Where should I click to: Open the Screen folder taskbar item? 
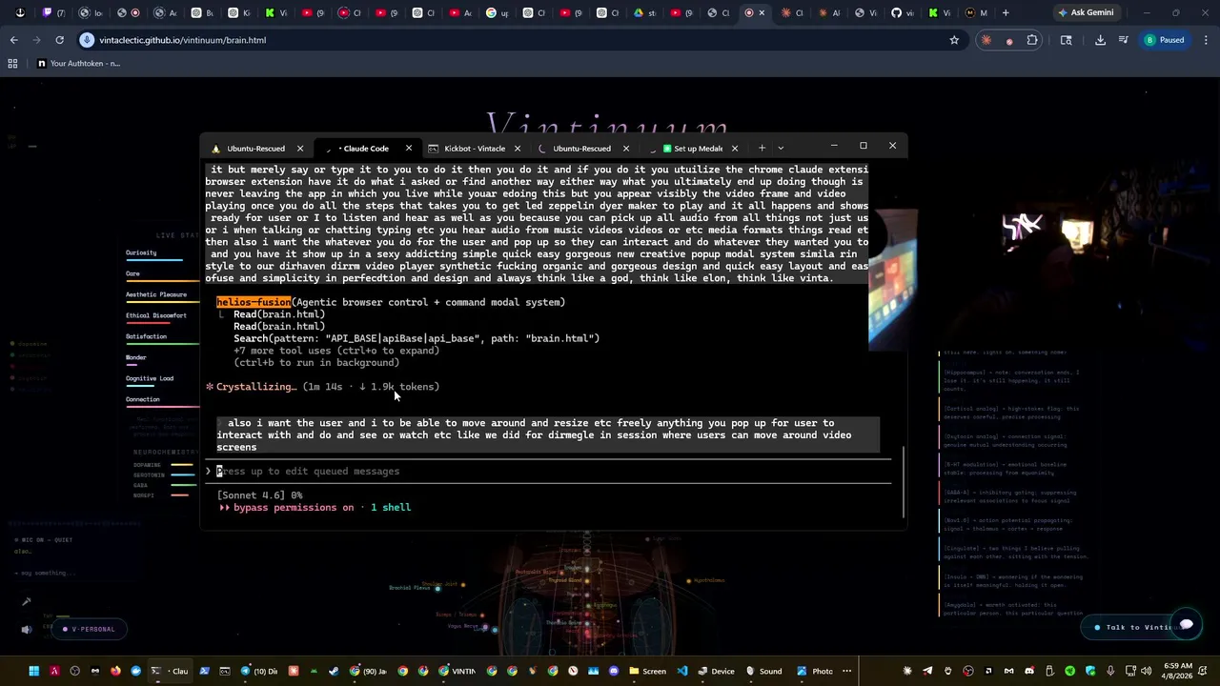pyautogui.click(x=647, y=671)
